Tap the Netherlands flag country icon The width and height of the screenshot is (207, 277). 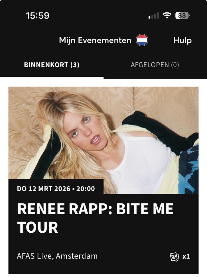[x=142, y=40]
